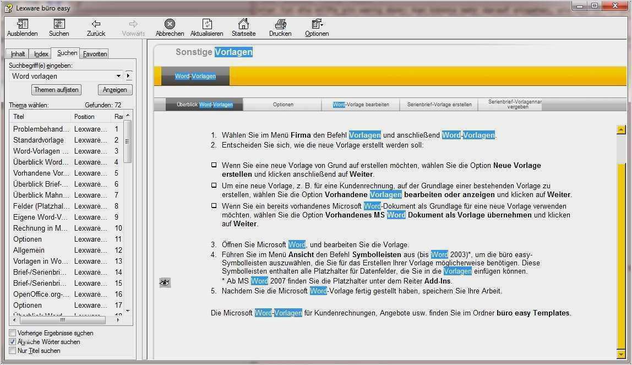
Task: Open the Suchen toolbar icon
Action: pyautogui.click(x=59, y=24)
